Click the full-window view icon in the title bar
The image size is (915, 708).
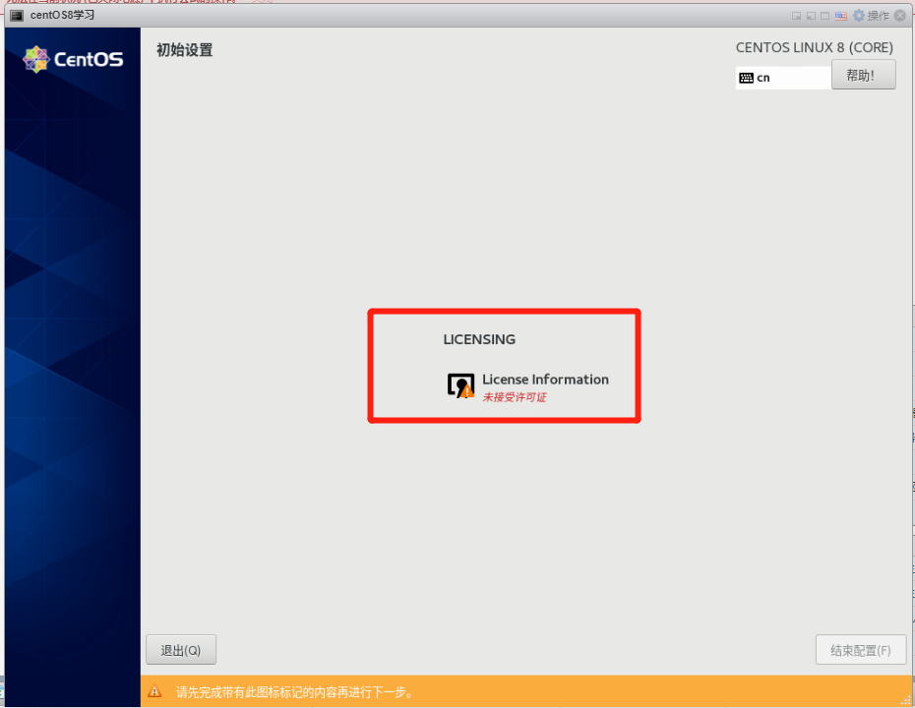824,16
